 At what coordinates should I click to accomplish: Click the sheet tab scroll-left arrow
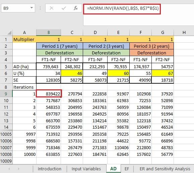pos(9,169)
